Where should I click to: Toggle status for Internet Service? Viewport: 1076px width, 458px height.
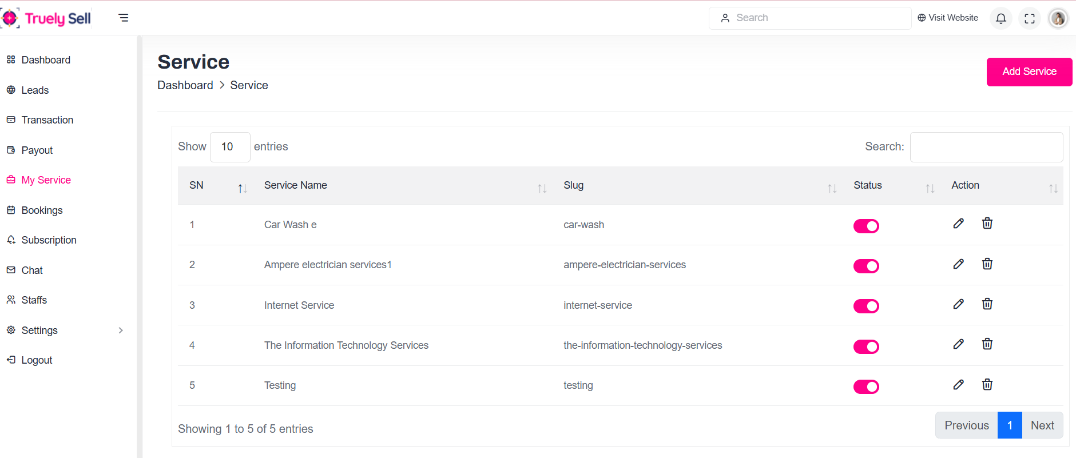coord(866,306)
